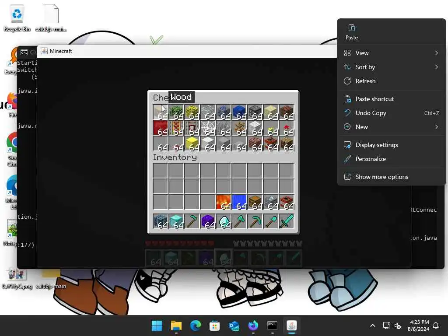Click the Command Prompt window title icon
Screen dimensions: 448x336
click(x=24, y=52)
